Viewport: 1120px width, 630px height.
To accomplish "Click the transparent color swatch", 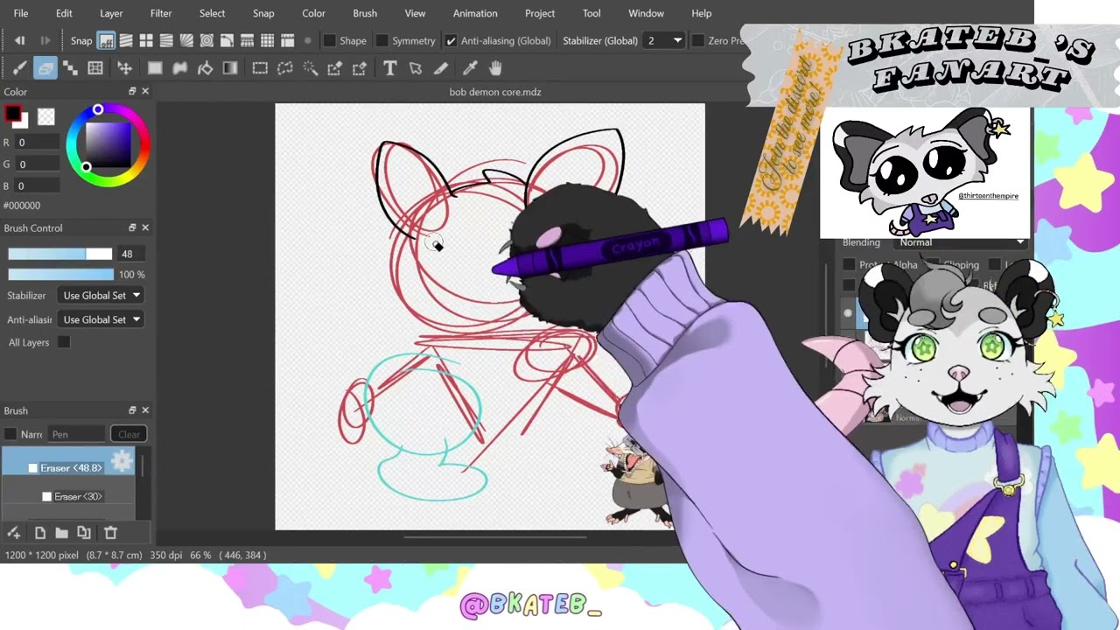I will coord(46,117).
